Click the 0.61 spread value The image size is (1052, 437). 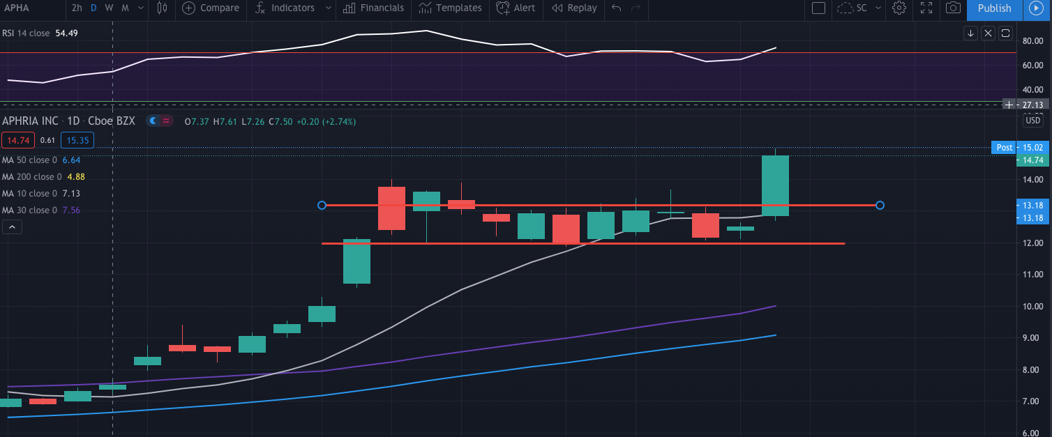tap(47, 140)
